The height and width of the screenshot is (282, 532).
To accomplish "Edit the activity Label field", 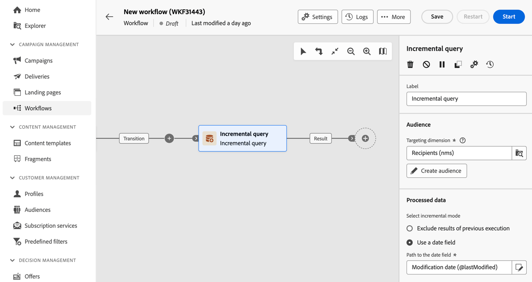I will point(466,98).
